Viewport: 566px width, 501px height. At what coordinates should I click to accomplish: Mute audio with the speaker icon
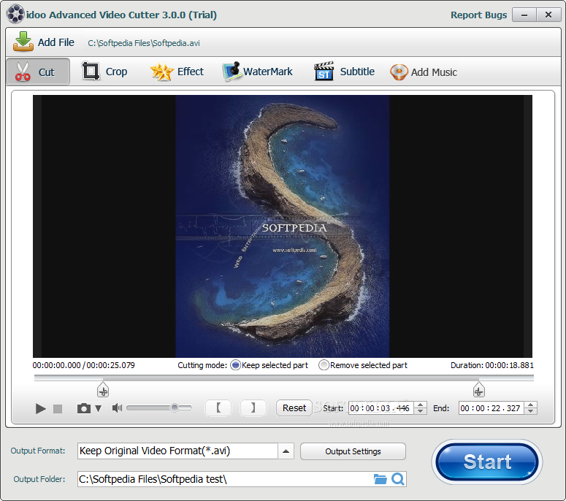click(x=117, y=408)
